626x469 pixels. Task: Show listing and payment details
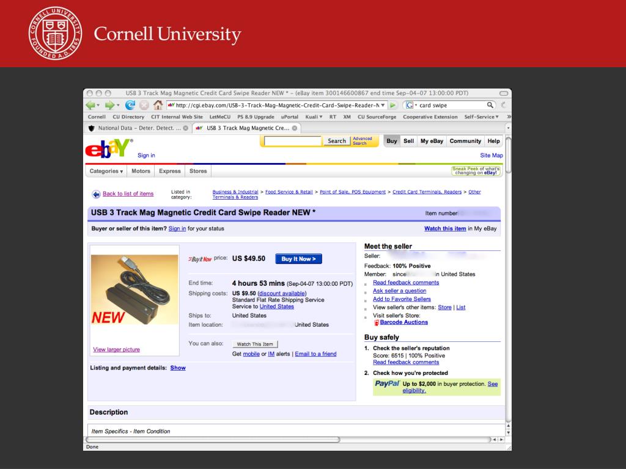[178, 368]
